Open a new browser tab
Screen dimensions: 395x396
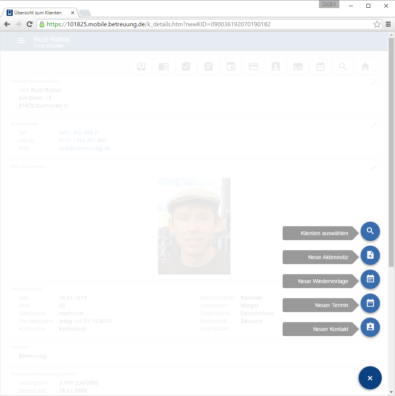pos(85,13)
